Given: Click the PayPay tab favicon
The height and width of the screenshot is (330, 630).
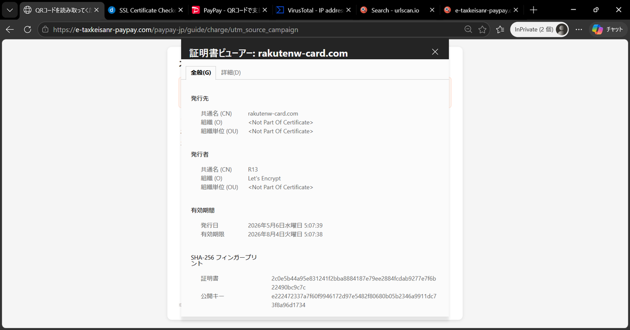Looking at the screenshot, I should (196, 10).
